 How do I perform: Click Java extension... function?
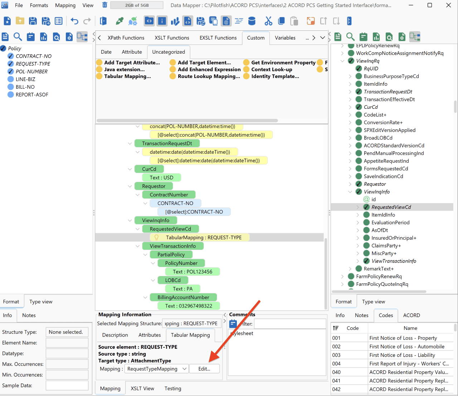point(121,69)
